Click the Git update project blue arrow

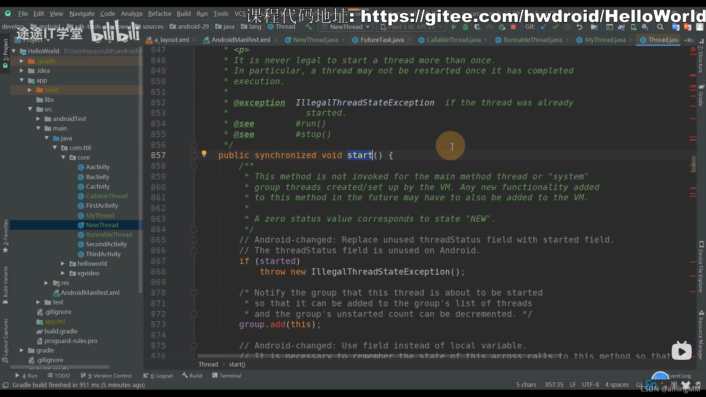click(x=543, y=27)
